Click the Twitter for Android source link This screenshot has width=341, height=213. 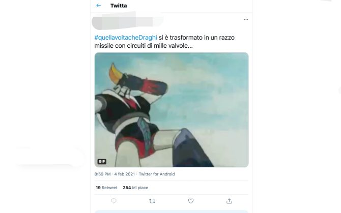pyautogui.click(x=157, y=174)
